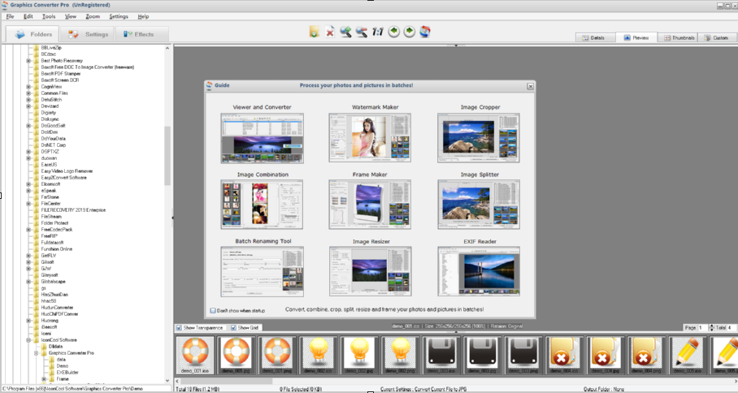Viewport: 738px width, 393px height.
Task: Switch to Details view tab
Action: [x=596, y=37]
